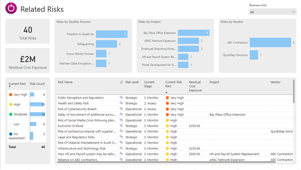The width and height of the screenshot is (301, 170).
Task: Click the magenta power logo icon
Action: click(x=11, y=8)
